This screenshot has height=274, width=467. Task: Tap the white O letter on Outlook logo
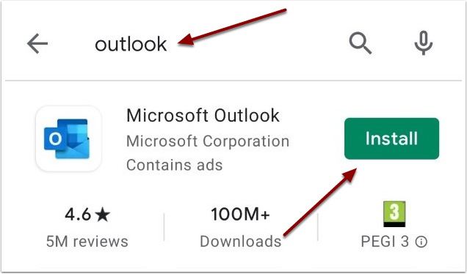click(55, 138)
